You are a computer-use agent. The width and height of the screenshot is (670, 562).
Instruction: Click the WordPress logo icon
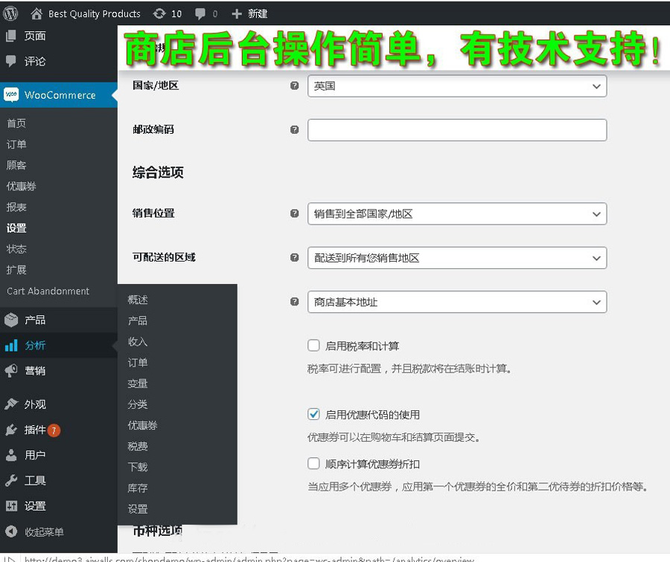pos(10,13)
